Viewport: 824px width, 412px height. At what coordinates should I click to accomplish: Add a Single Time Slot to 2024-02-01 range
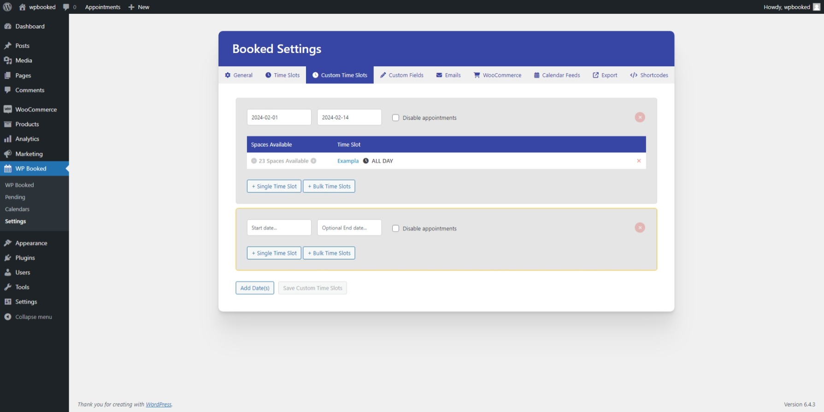pos(274,186)
